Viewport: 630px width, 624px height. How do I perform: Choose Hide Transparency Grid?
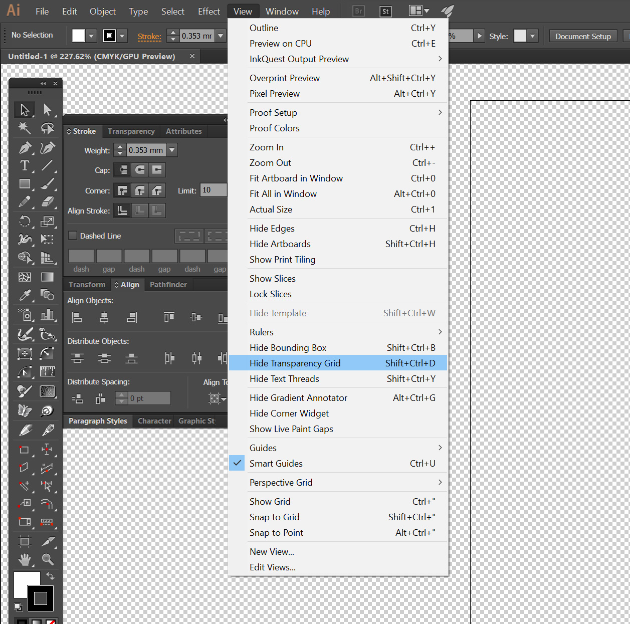[338, 363]
